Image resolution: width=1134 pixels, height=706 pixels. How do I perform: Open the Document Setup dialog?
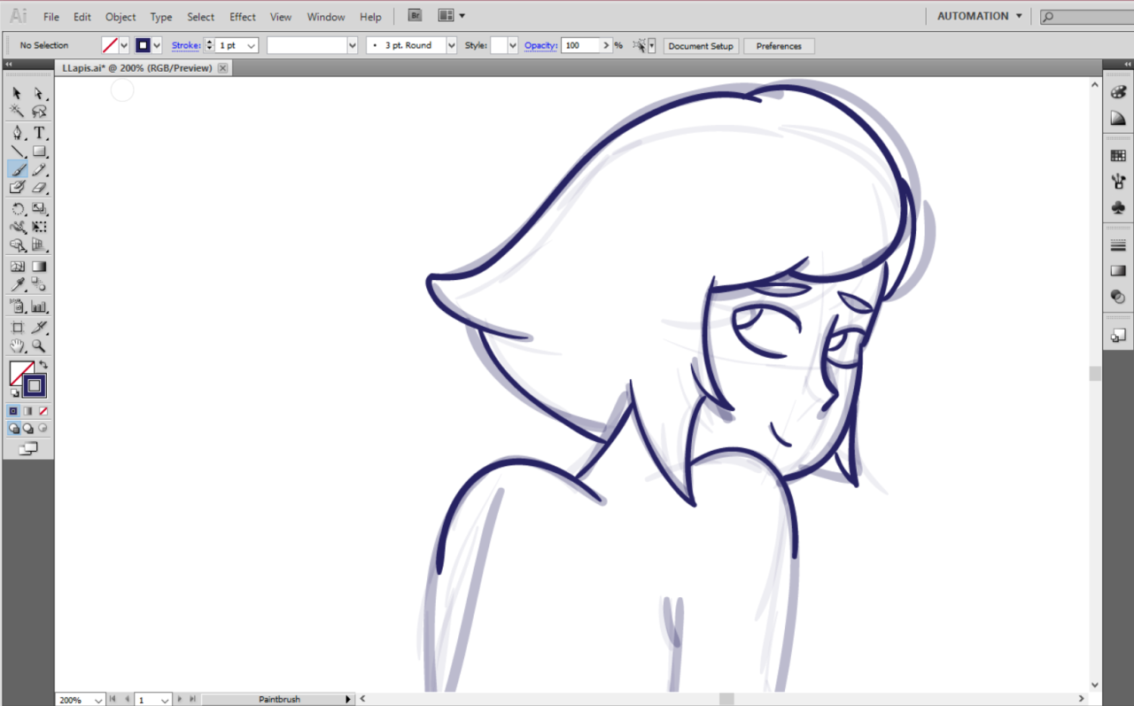point(701,46)
